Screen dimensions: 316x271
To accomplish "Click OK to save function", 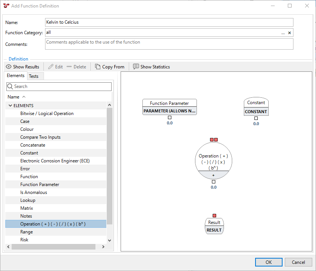I will pyautogui.click(x=269, y=262).
